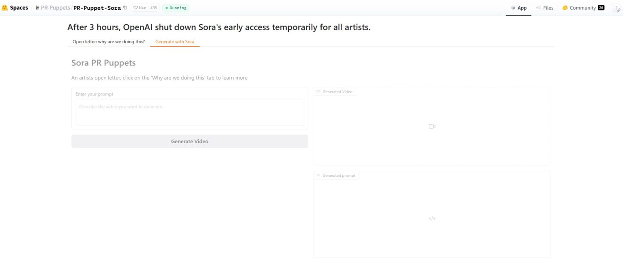Copy the Space name with copy icon
The width and height of the screenshot is (623, 261).
[x=125, y=8]
